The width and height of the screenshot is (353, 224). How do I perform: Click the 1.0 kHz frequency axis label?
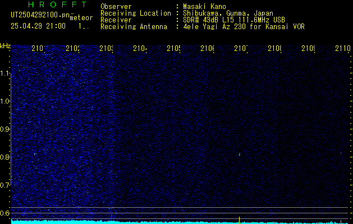click(5, 101)
